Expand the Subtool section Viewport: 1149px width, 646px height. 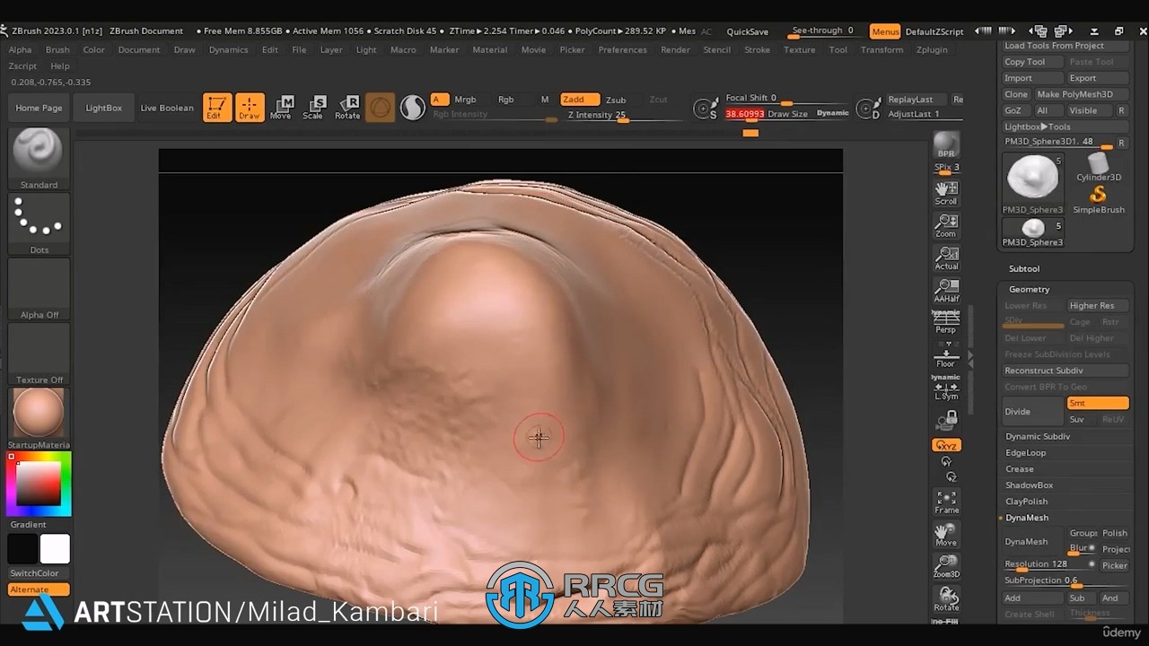coord(1024,268)
